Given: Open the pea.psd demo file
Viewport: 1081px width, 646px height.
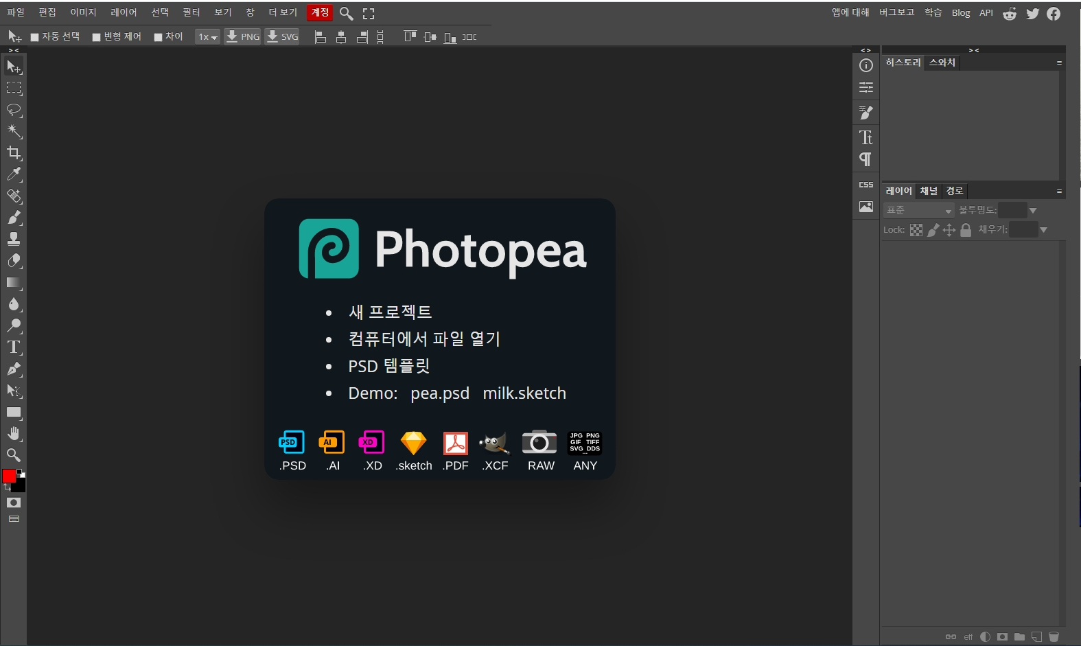Looking at the screenshot, I should pyautogui.click(x=440, y=393).
